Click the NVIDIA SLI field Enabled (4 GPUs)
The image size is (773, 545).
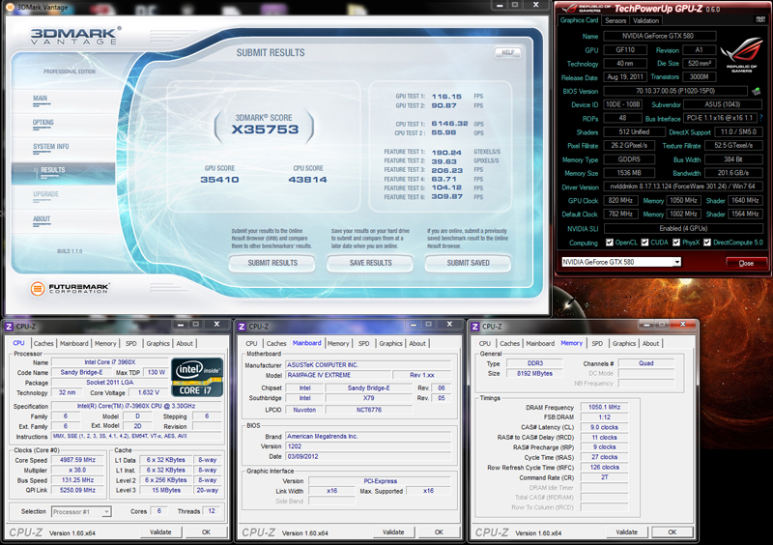point(683,228)
